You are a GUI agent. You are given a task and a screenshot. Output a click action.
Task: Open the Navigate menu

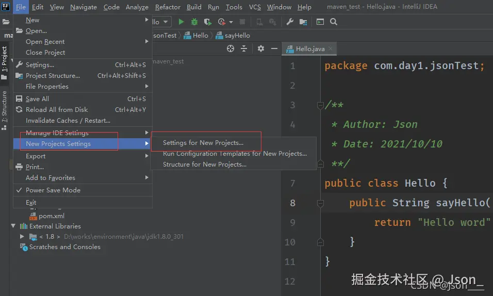(x=84, y=7)
